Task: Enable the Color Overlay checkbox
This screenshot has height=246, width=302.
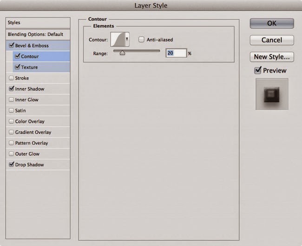Action: pyautogui.click(x=11, y=121)
